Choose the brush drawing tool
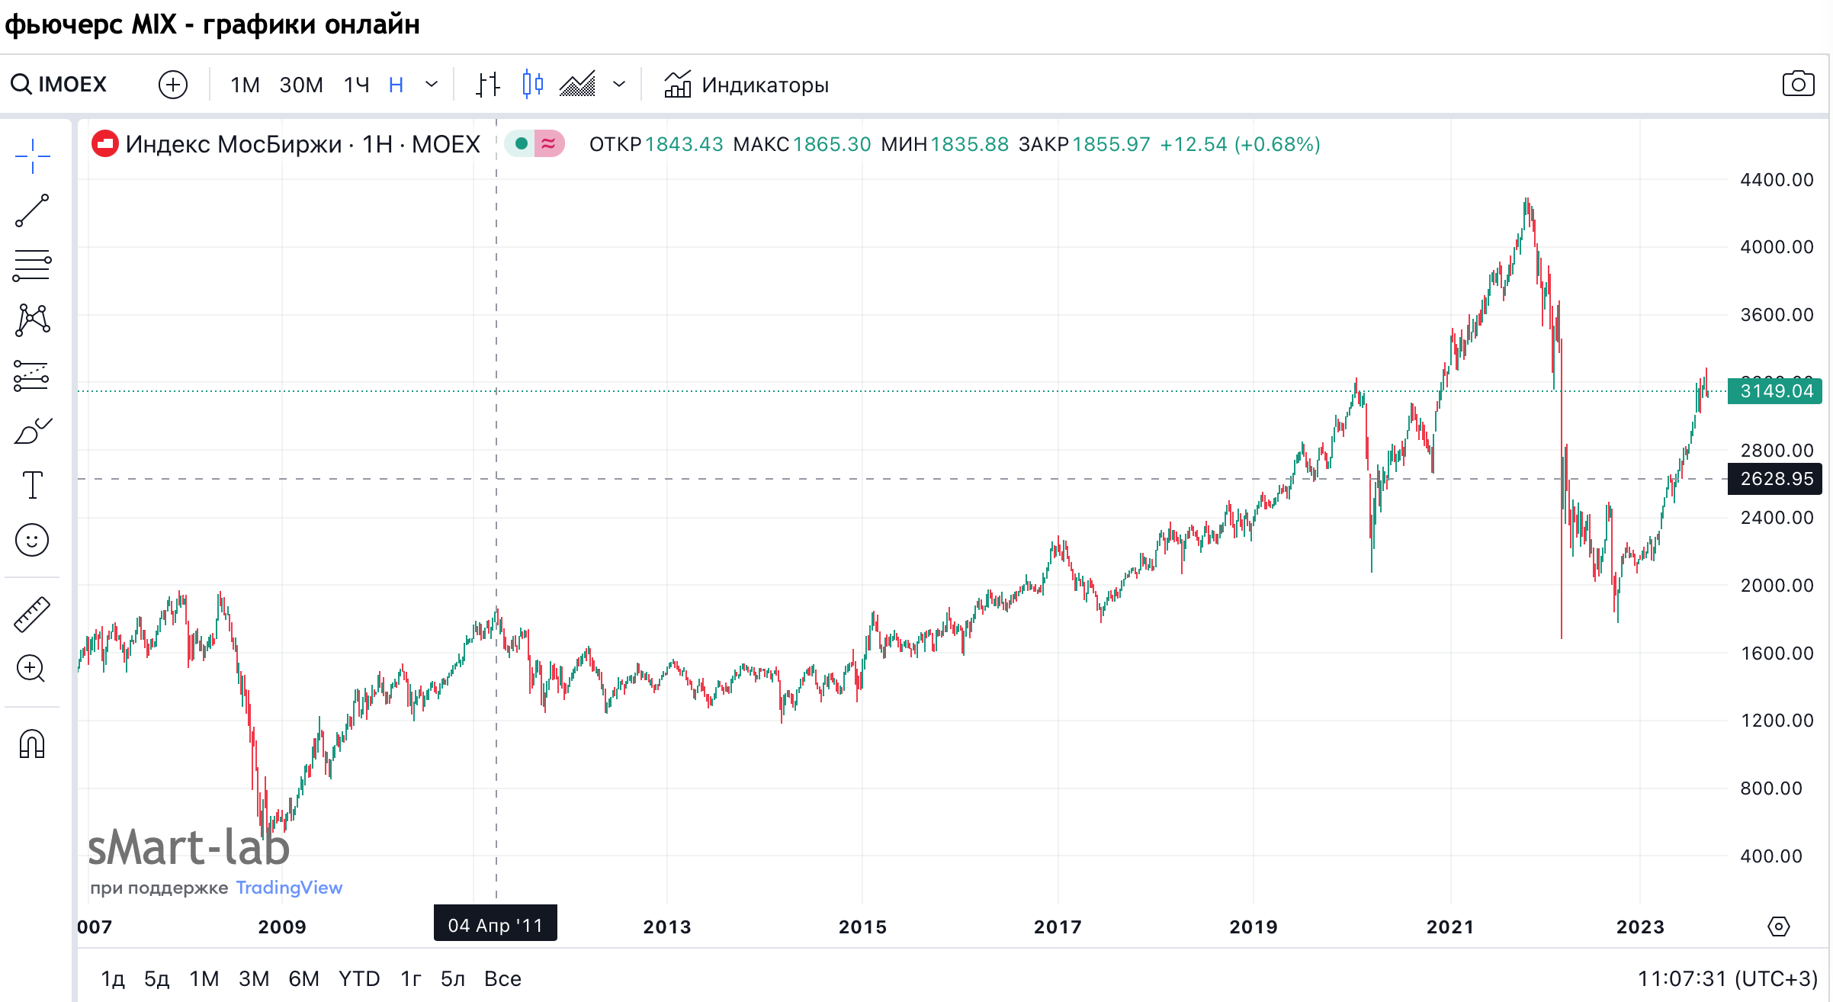The height and width of the screenshot is (1002, 1833). click(x=32, y=431)
